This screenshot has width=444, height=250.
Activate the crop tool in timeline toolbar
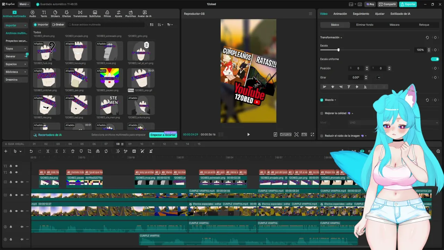[x=89, y=151]
